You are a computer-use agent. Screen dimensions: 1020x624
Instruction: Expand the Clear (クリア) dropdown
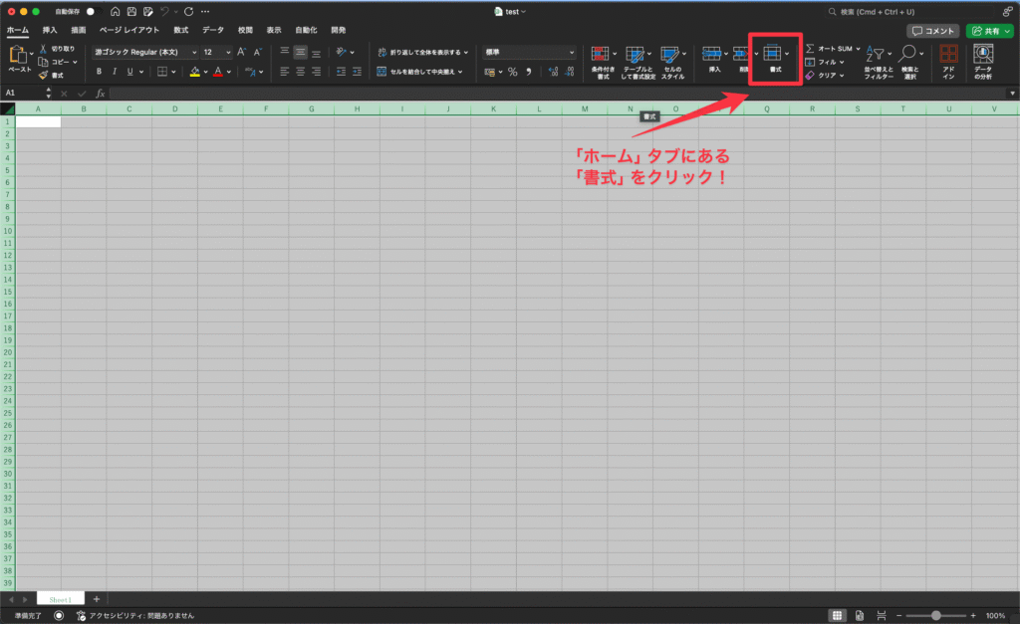[x=842, y=76]
